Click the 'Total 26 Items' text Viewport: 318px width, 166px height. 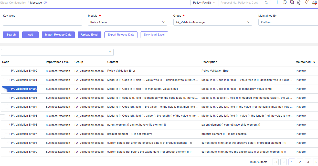(x=258, y=162)
